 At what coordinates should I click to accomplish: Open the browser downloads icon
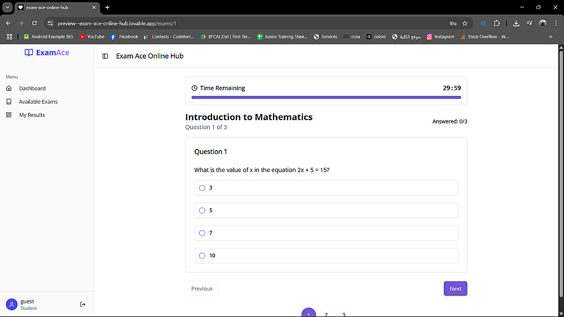coord(516,23)
